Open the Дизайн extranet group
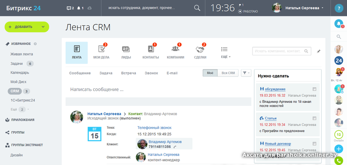The height and width of the screenshot is (165, 347). pyautogui.click(x=16, y=155)
